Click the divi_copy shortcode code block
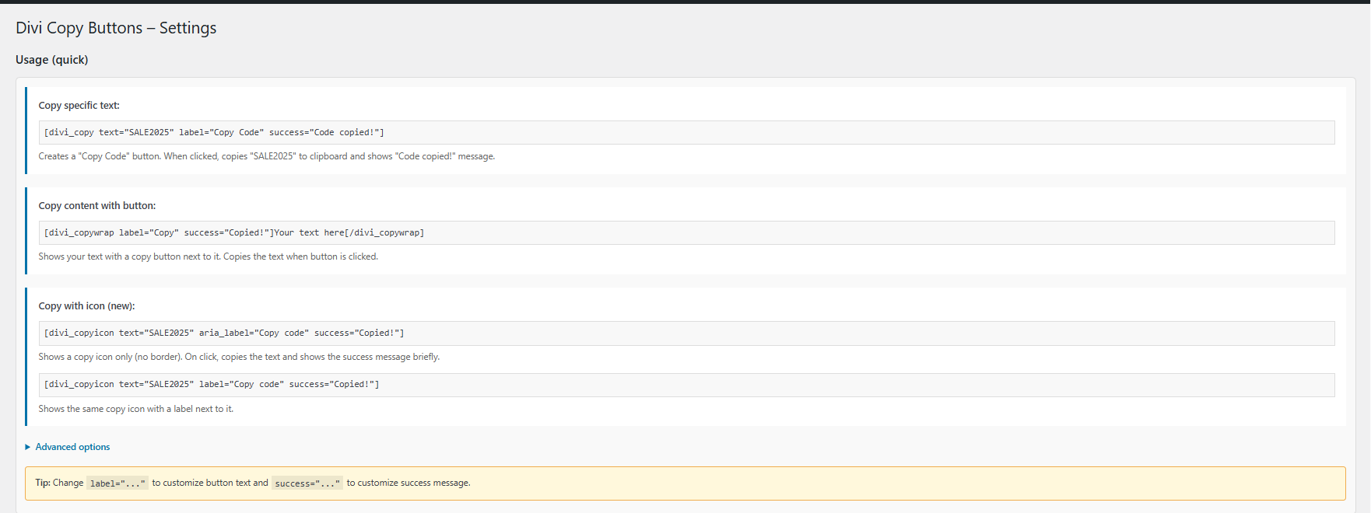The width and height of the screenshot is (1371, 513). coord(214,132)
